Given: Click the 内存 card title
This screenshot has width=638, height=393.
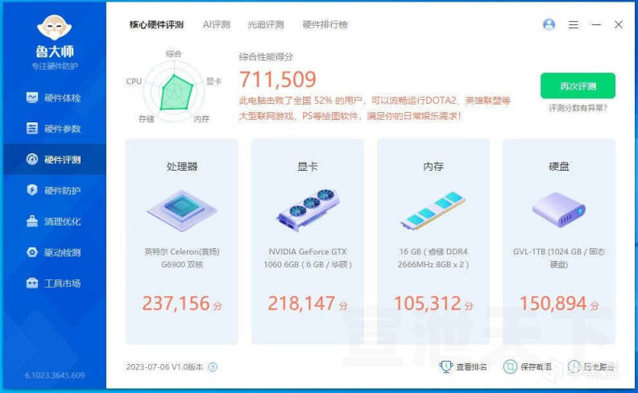Looking at the screenshot, I should click(x=433, y=167).
